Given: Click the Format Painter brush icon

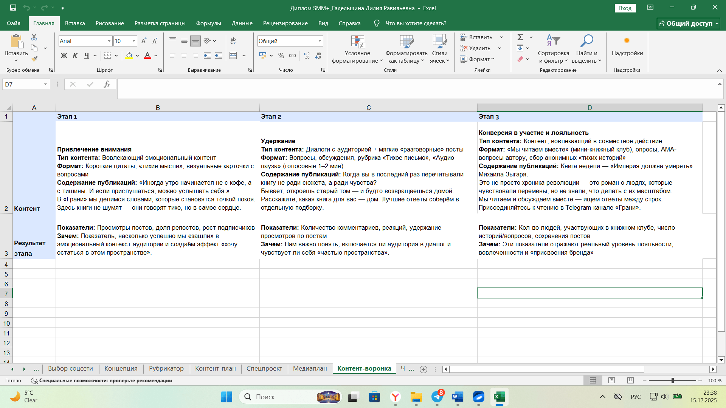Looking at the screenshot, I should click(x=34, y=59).
